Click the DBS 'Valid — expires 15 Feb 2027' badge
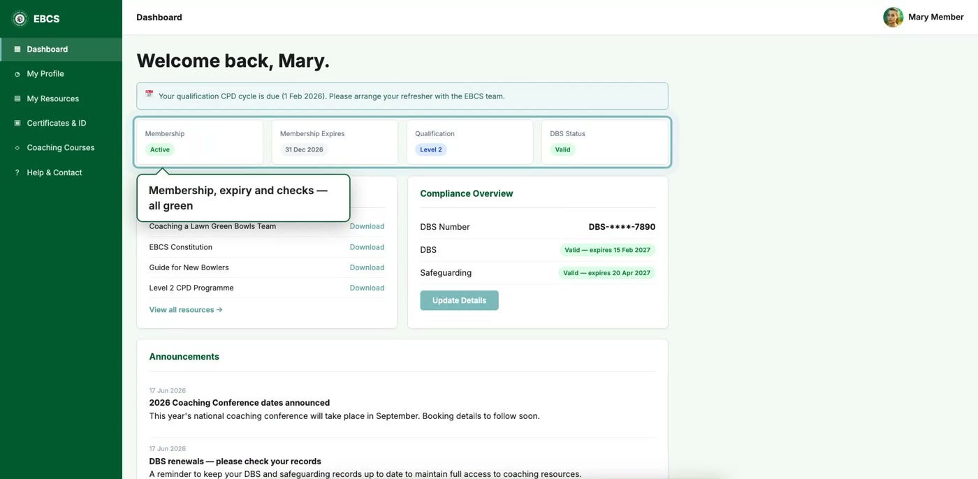This screenshot has height=479, width=978. (x=607, y=250)
